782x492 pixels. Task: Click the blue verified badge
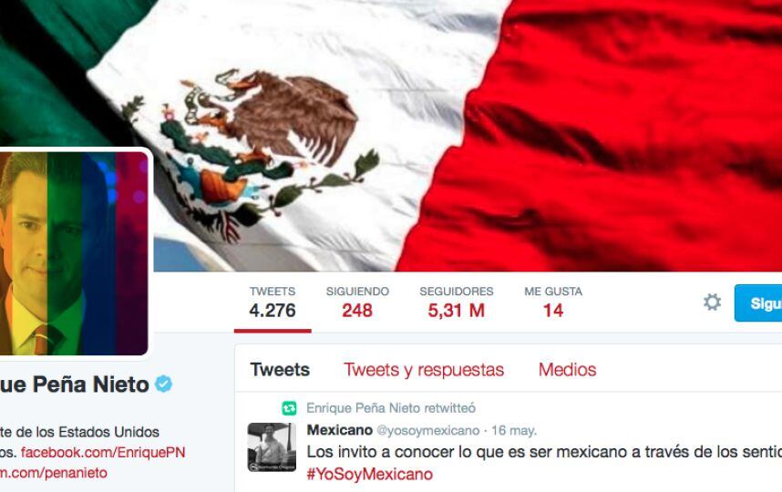pyautogui.click(x=163, y=384)
